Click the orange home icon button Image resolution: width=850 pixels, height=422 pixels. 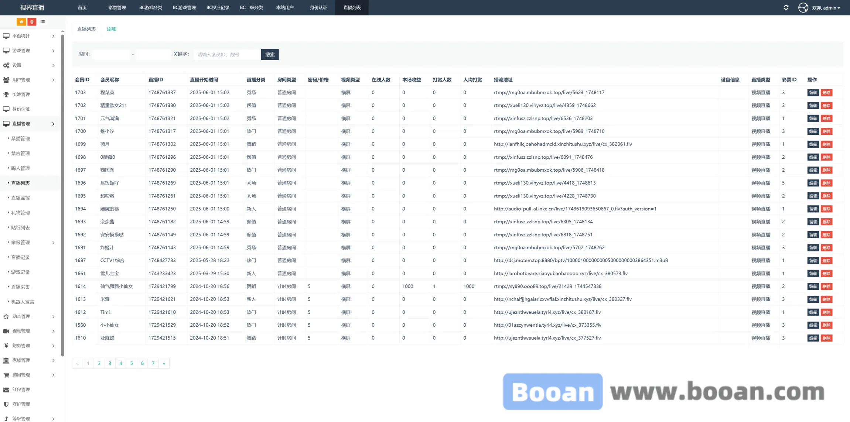21,22
